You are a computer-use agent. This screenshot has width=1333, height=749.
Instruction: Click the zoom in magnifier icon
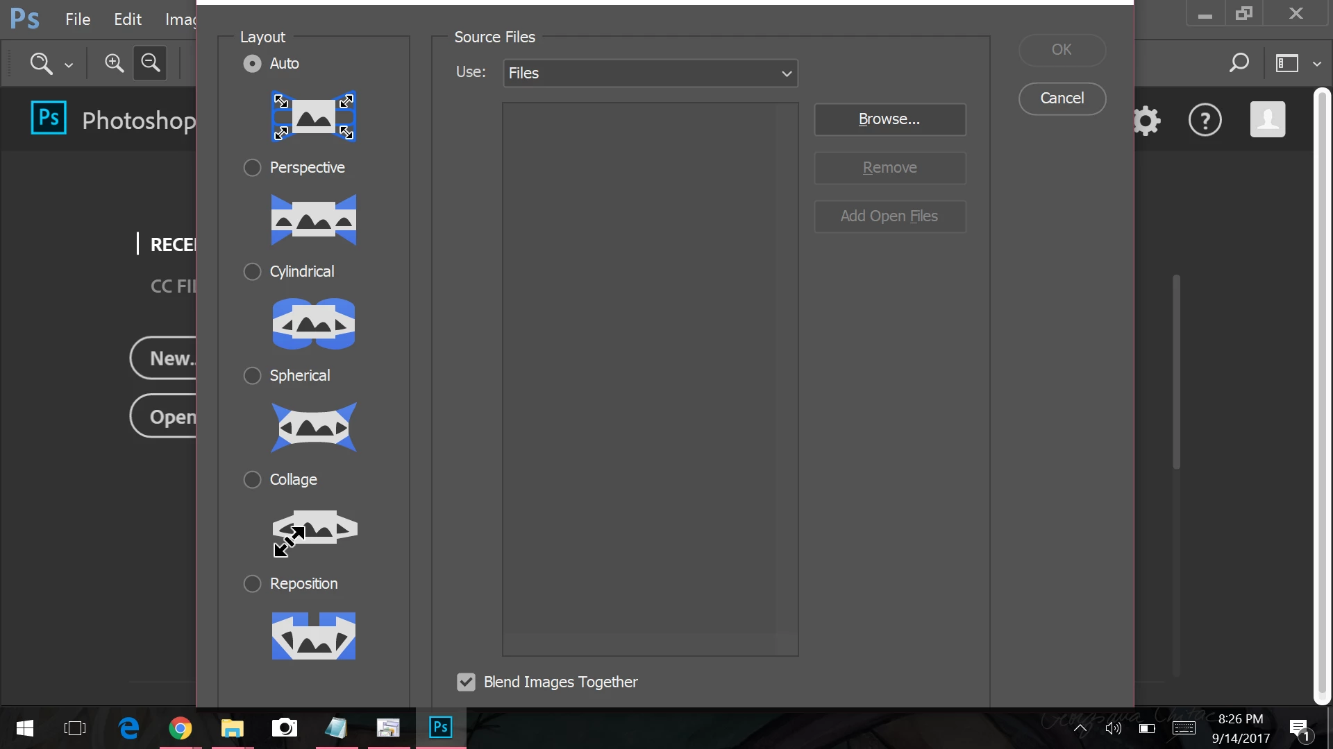click(114, 63)
